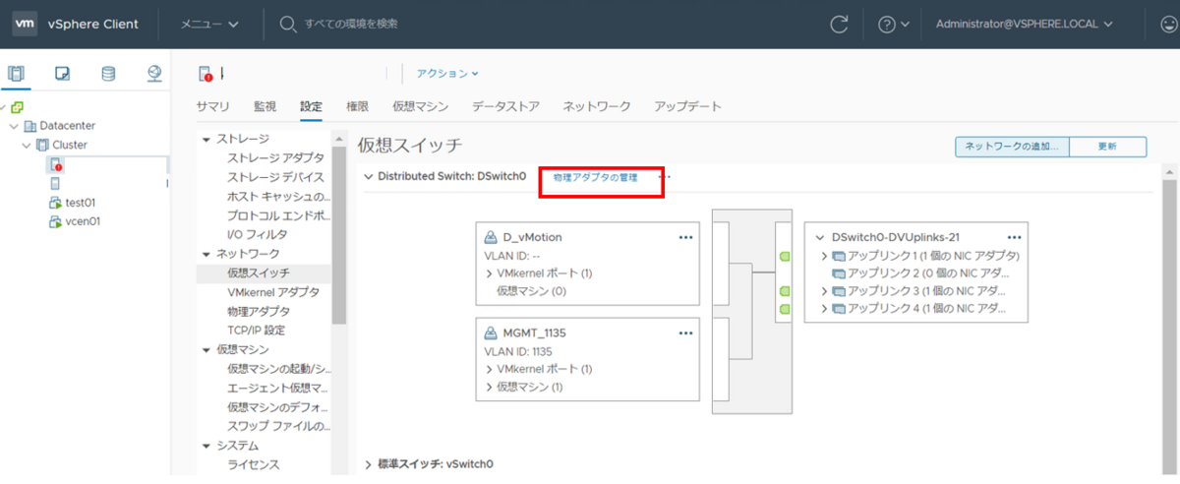1180x484 pixels.
Task: Collapse the Cluster tree node
Action: pyautogui.click(x=28, y=145)
